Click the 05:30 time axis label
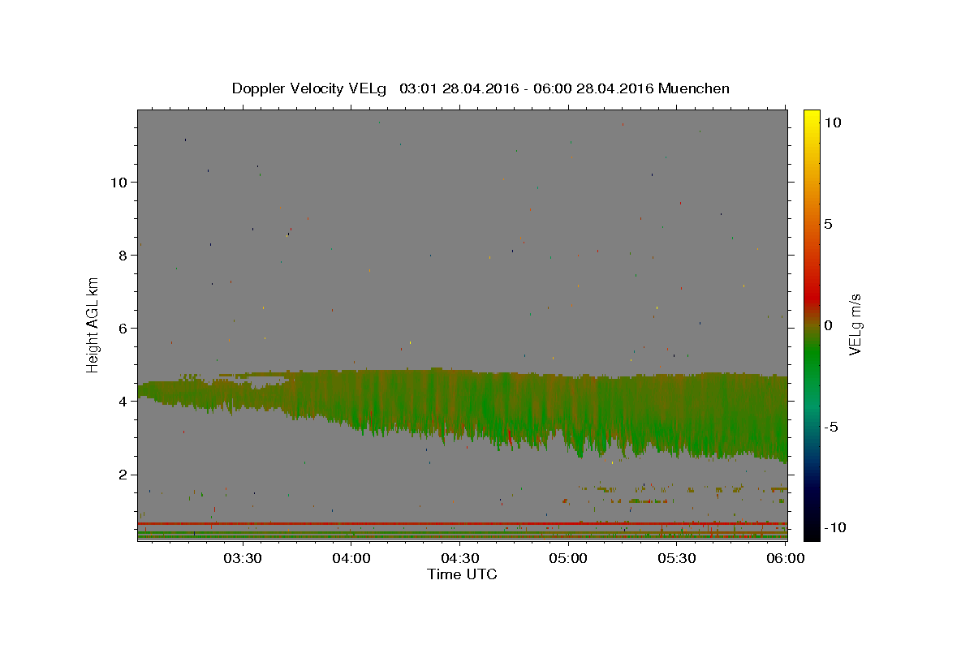The height and width of the screenshot is (649, 974). [x=677, y=558]
